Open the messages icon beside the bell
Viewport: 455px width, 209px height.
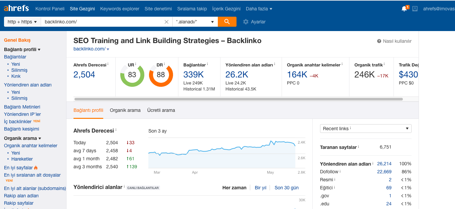(x=415, y=9)
